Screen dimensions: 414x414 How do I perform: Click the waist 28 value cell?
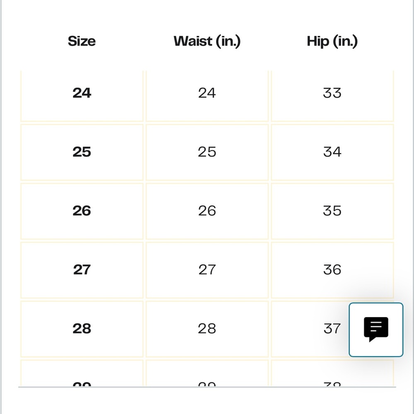point(207,329)
